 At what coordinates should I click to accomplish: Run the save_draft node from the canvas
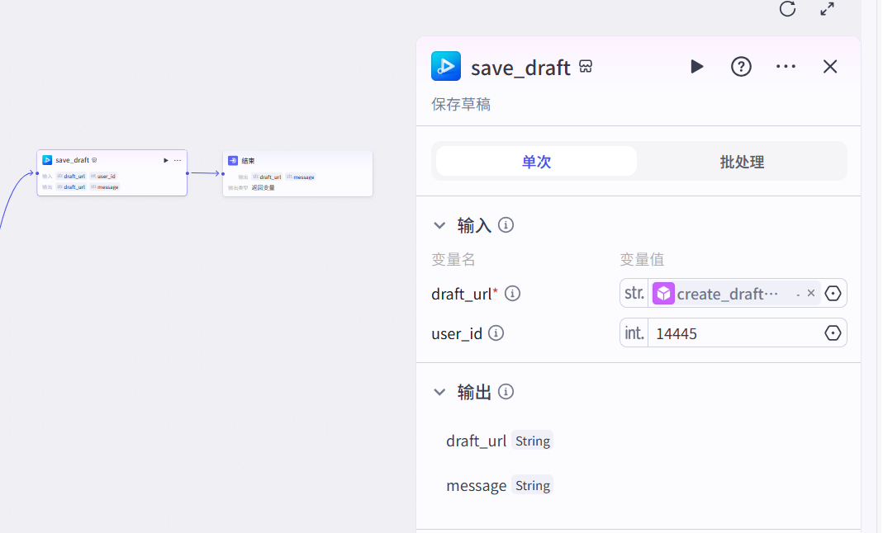click(164, 159)
